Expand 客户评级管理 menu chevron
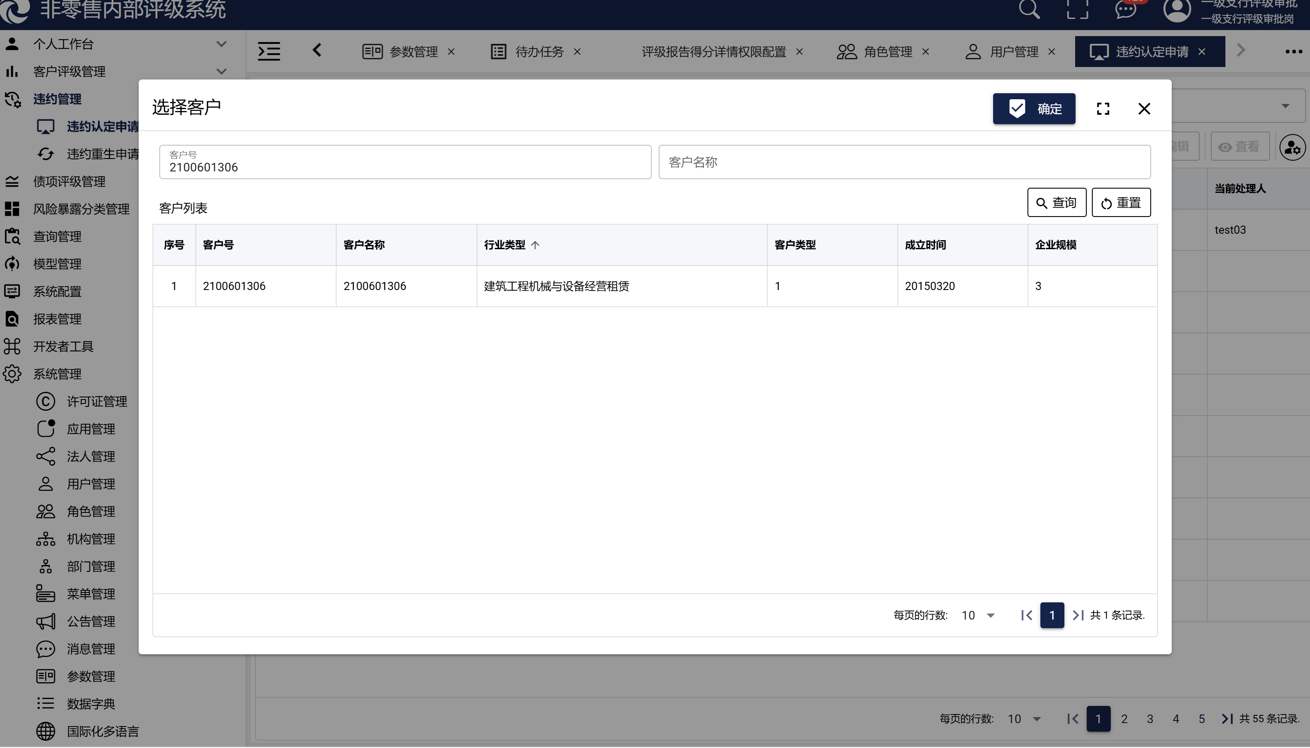 221,71
